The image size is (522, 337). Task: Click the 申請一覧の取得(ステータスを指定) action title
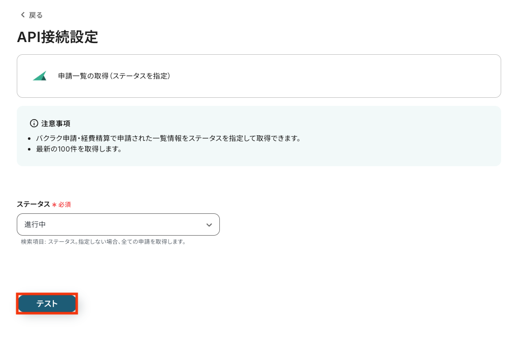point(114,76)
